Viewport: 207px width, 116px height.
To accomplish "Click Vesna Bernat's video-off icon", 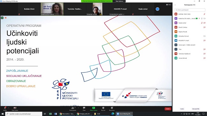I will click(204, 58).
